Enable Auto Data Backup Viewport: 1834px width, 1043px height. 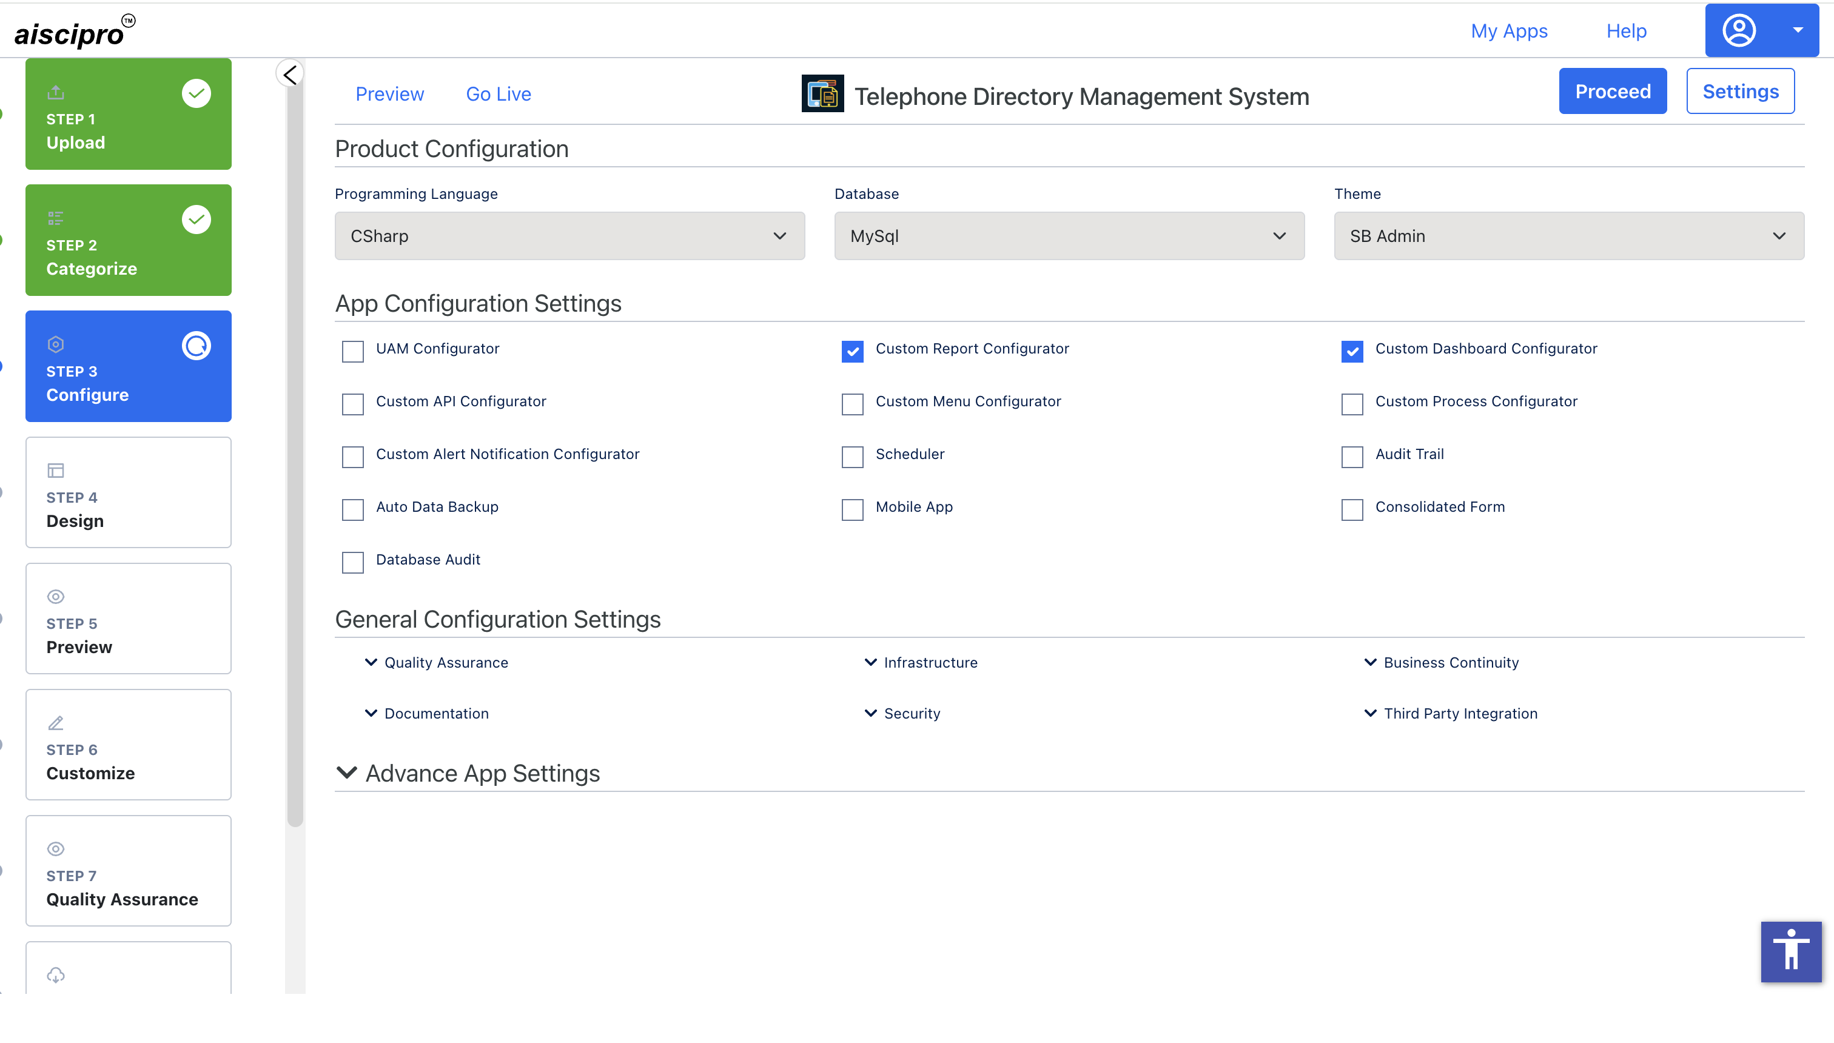click(352, 509)
